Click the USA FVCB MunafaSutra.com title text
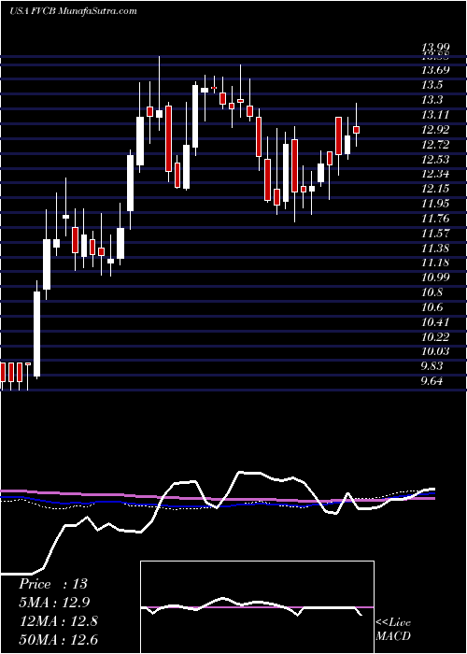The image size is (467, 654). (73, 11)
